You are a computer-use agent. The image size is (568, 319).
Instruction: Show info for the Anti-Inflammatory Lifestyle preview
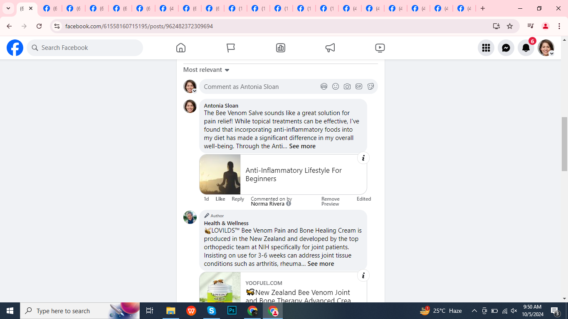363,158
